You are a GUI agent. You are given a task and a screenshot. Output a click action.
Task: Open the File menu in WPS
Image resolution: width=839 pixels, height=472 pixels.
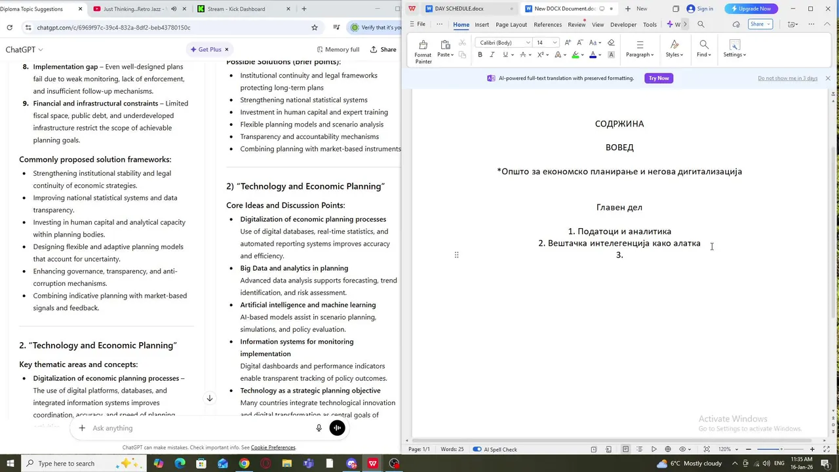click(x=417, y=24)
